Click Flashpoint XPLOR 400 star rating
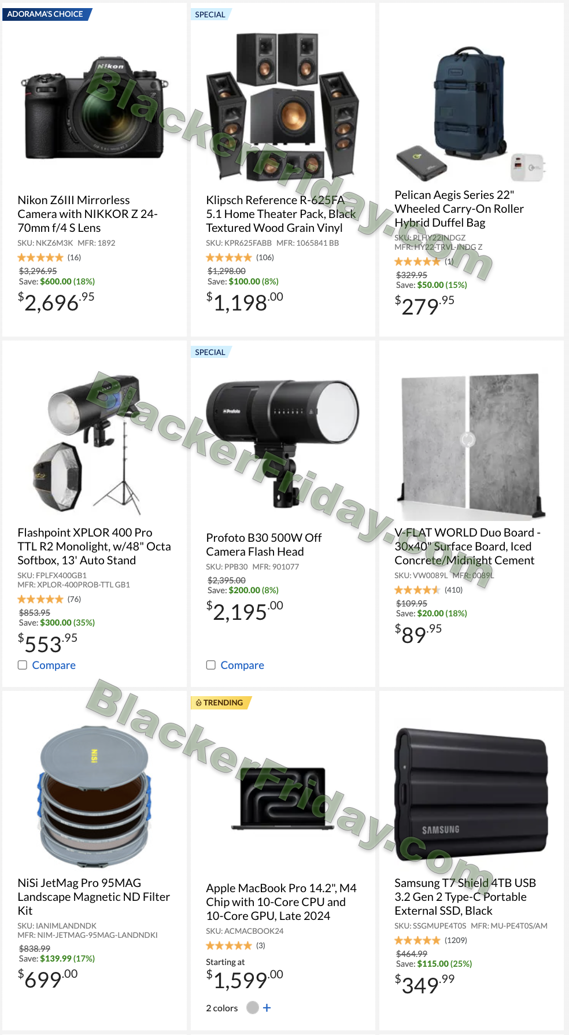The width and height of the screenshot is (569, 1035). coord(40,599)
